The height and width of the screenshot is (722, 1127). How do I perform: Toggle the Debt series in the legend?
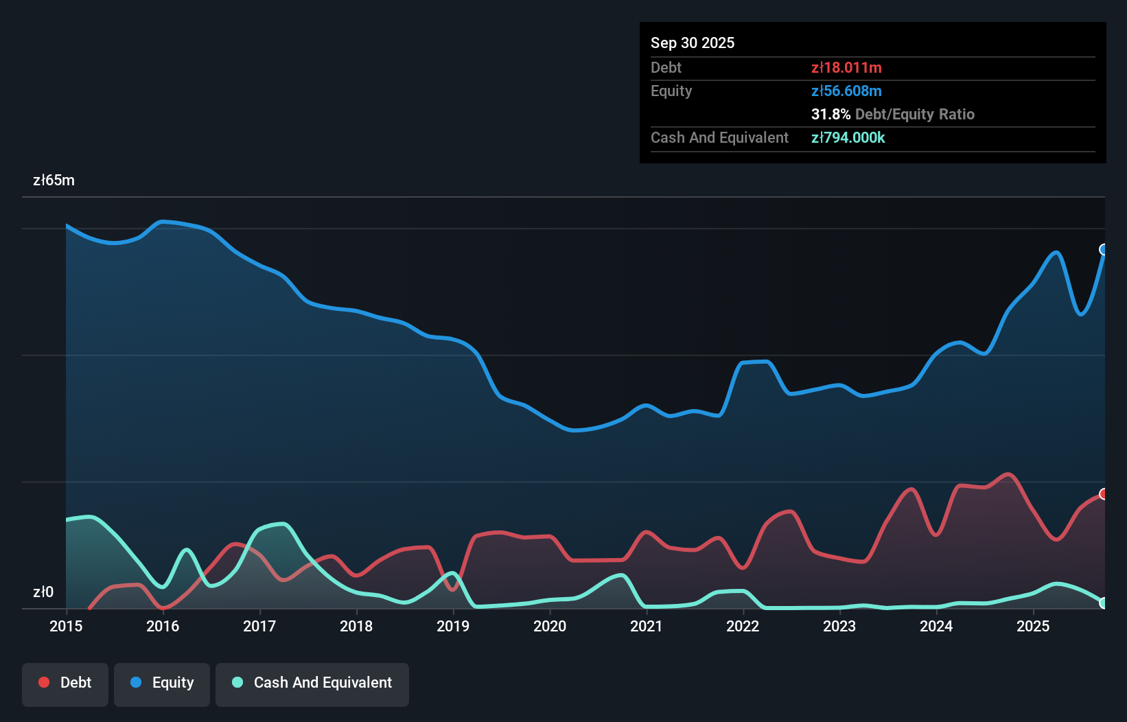point(65,684)
